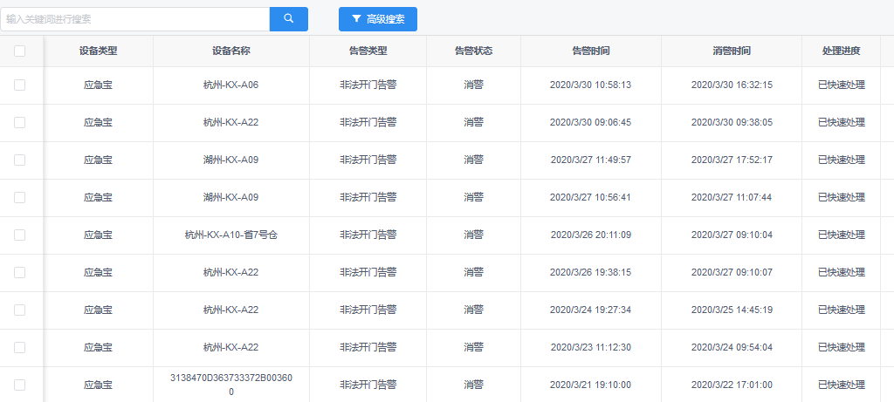Select checkbox for 杭州-KX-A10-省7号仓 row

coord(20,235)
